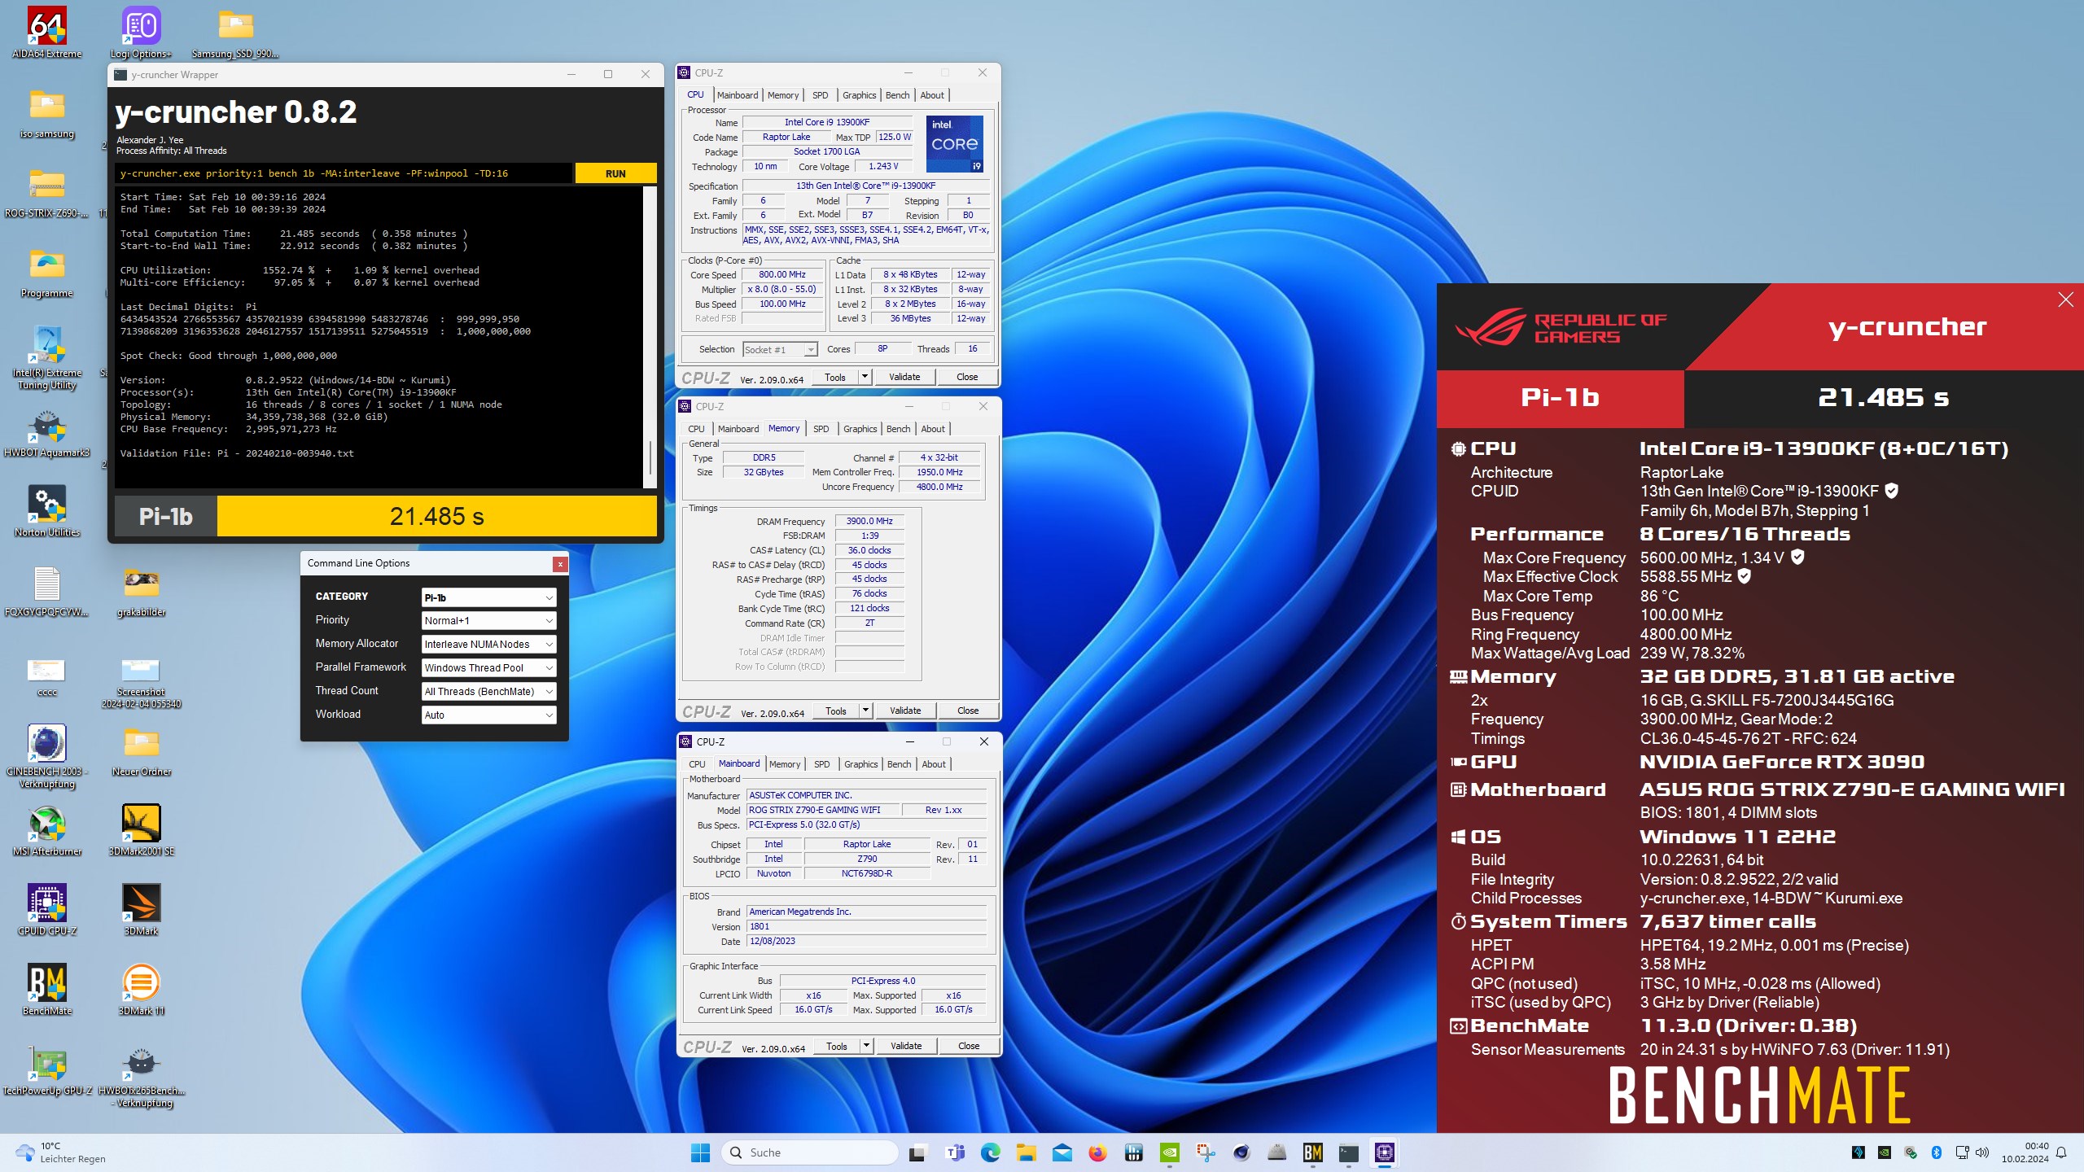Close the BenchMate y-cruncher result overlay
The width and height of the screenshot is (2084, 1172).
coord(2066,300)
